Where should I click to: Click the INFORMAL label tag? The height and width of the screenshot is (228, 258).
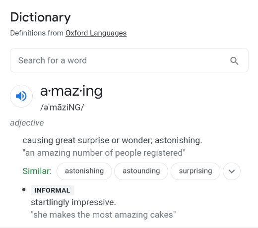(x=52, y=190)
